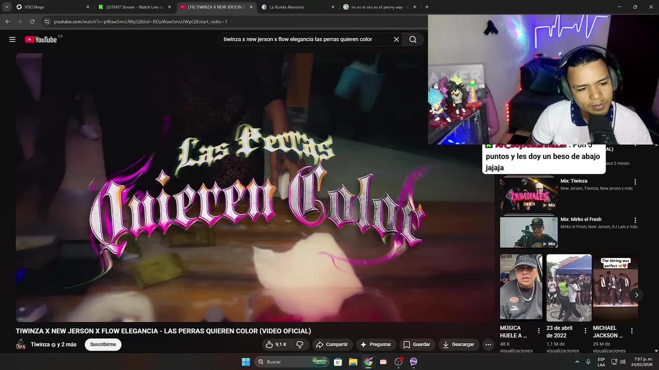The image size is (659, 370).
Task: Open options for MÚSICA HUELE A short
Action: click(539, 331)
